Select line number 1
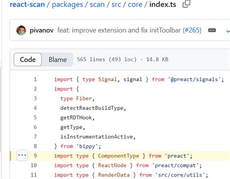The height and width of the screenshot is (179, 230). (x=35, y=79)
